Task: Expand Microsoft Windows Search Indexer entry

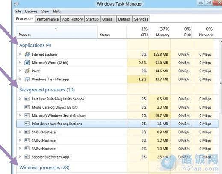Action: click(20, 115)
